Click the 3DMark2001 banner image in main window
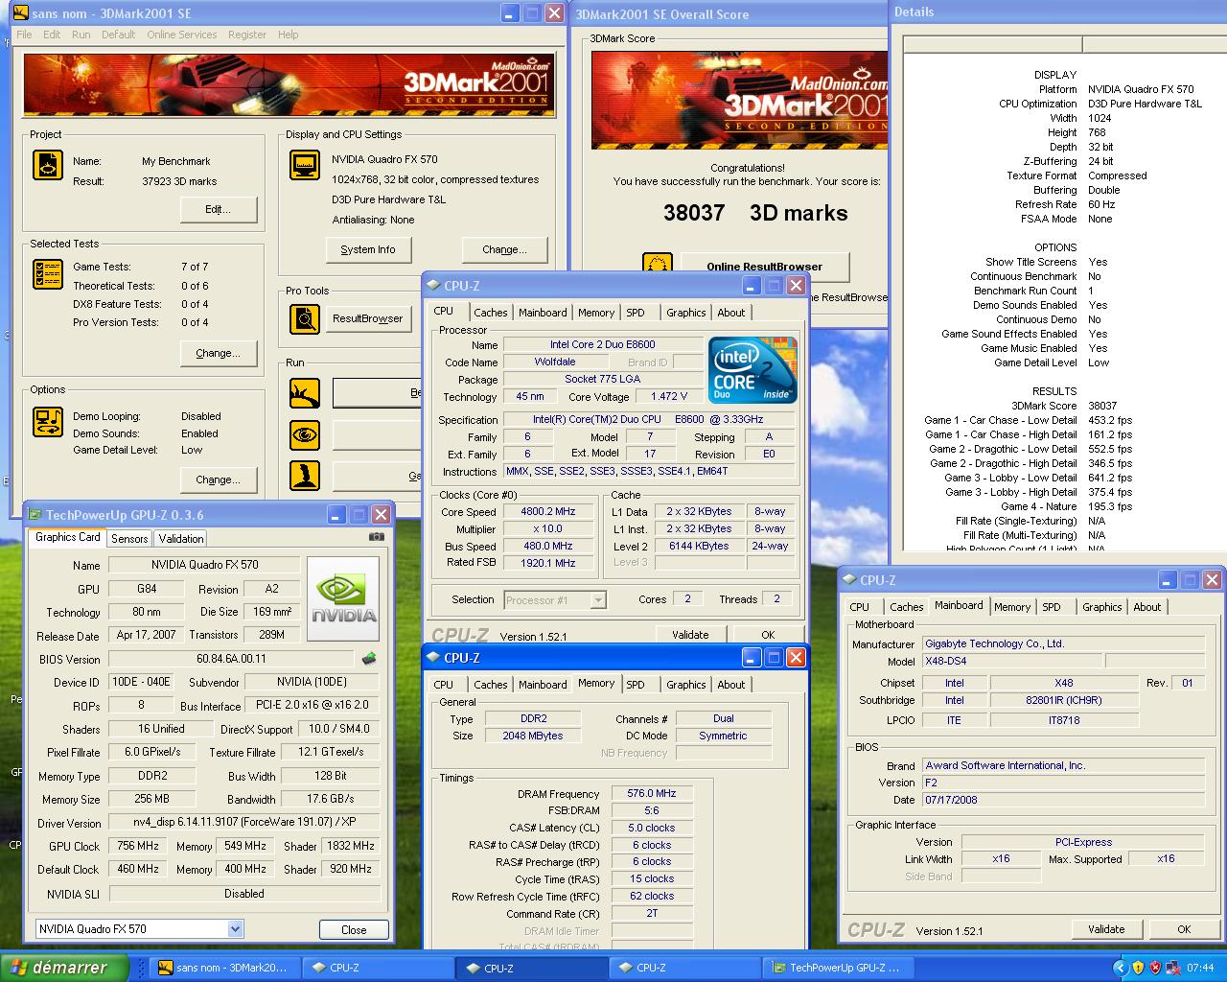Screen dimensions: 1227x982 [x=289, y=84]
